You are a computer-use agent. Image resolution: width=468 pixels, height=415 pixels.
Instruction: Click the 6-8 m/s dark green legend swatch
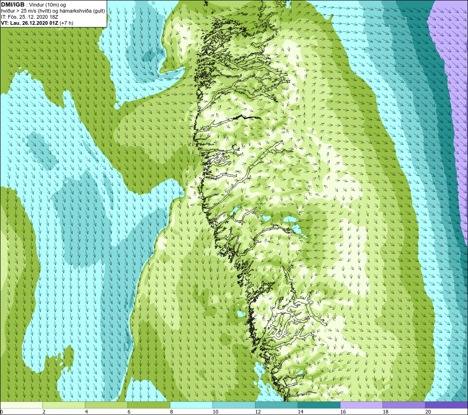149,405
